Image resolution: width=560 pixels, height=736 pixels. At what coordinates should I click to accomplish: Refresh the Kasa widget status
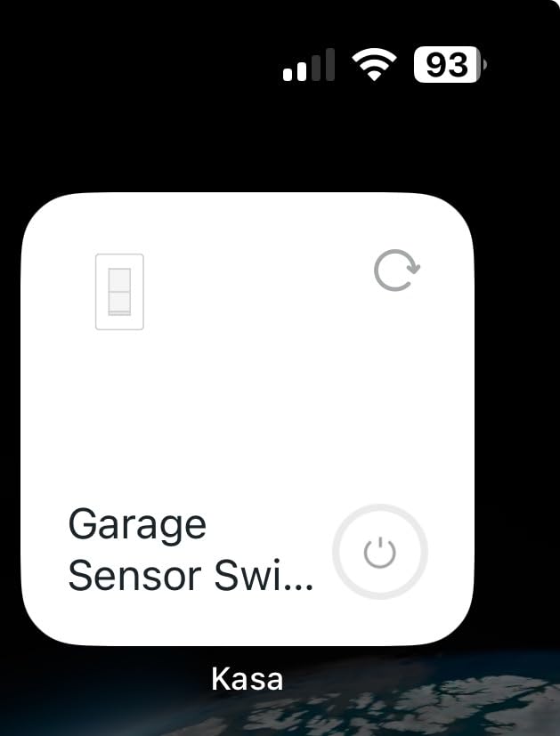click(x=397, y=271)
